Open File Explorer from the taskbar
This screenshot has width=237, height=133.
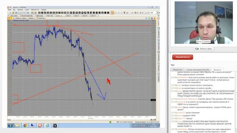tap(18, 126)
